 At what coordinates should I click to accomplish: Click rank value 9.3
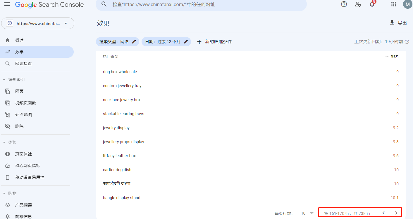[396, 142]
